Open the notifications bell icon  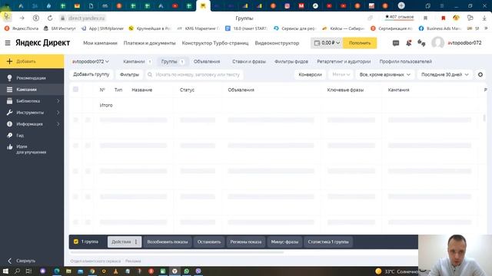click(408, 43)
